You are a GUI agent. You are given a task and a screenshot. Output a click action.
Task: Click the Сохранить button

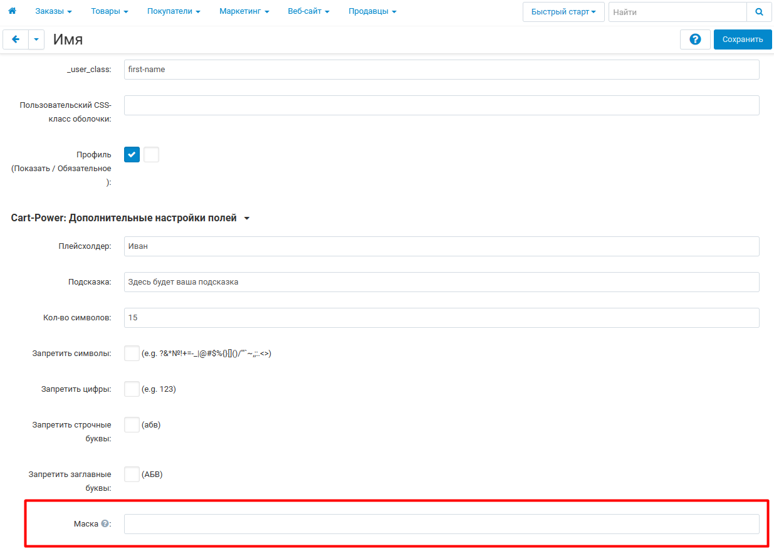(x=743, y=39)
